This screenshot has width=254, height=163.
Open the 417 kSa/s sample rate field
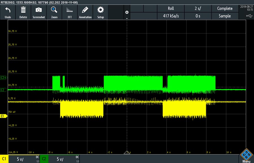171,16
